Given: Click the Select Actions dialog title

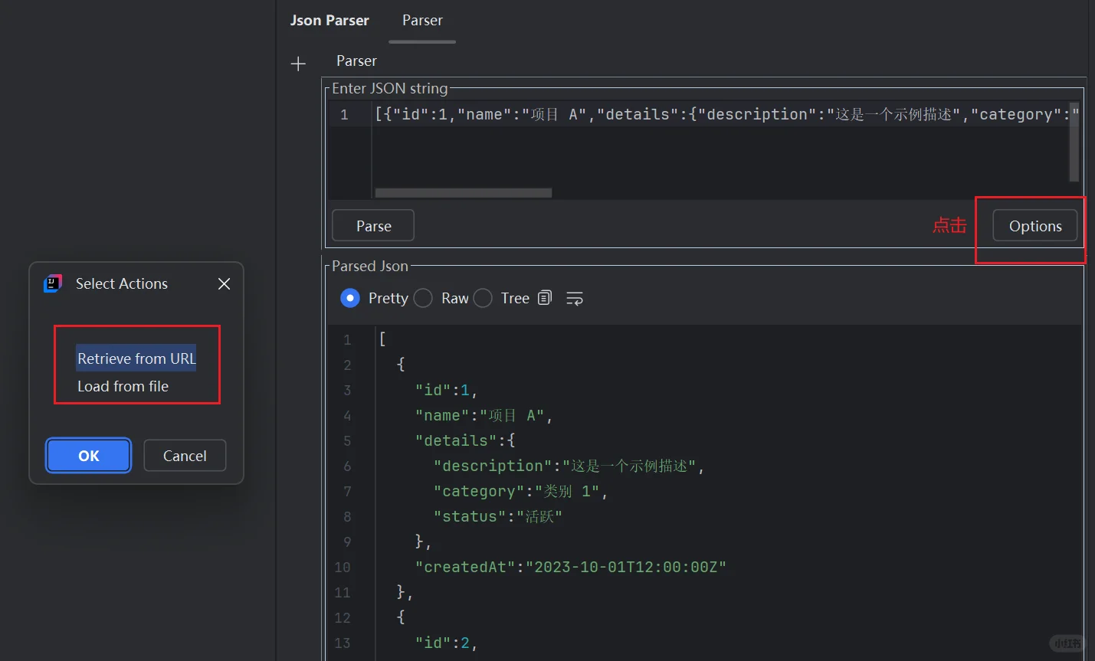Looking at the screenshot, I should [x=122, y=283].
